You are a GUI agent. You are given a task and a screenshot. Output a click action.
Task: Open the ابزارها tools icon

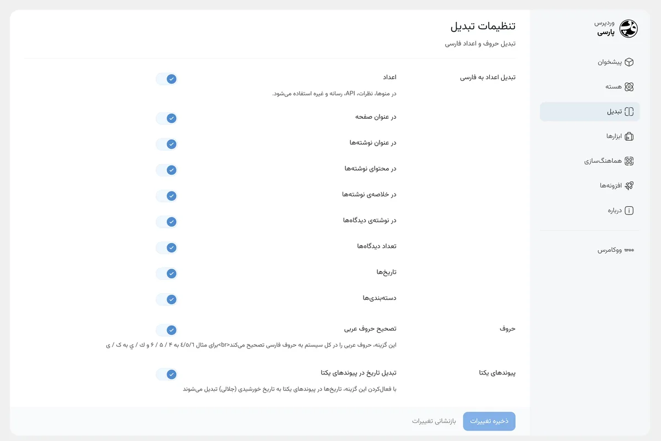tap(629, 136)
